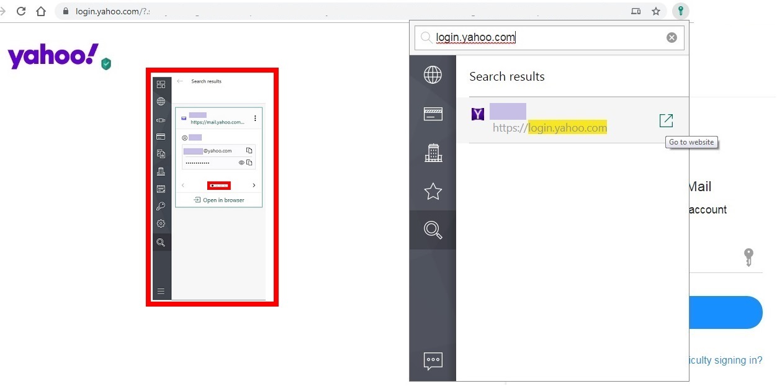The width and height of the screenshot is (777, 386).
Task: Reload the page in the browser
Action: [x=21, y=11]
